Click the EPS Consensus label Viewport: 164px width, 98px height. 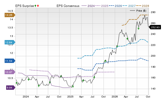[x=68, y=6]
